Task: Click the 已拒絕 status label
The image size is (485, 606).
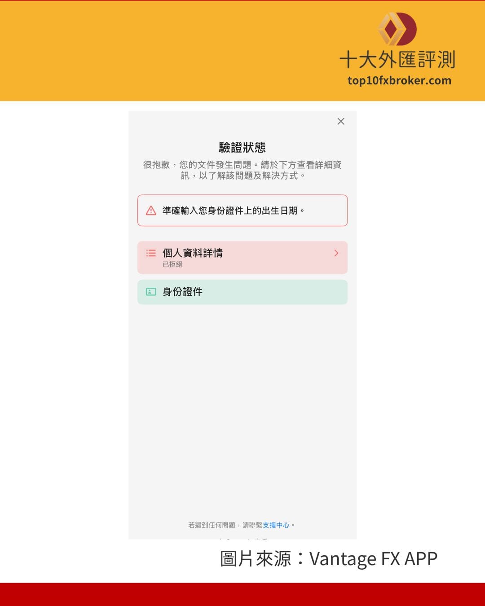Action: [x=172, y=264]
